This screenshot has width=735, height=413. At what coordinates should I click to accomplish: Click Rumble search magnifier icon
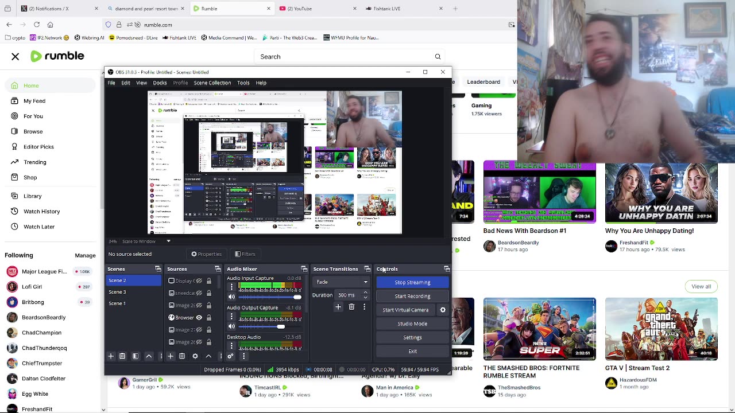pos(438,57)
